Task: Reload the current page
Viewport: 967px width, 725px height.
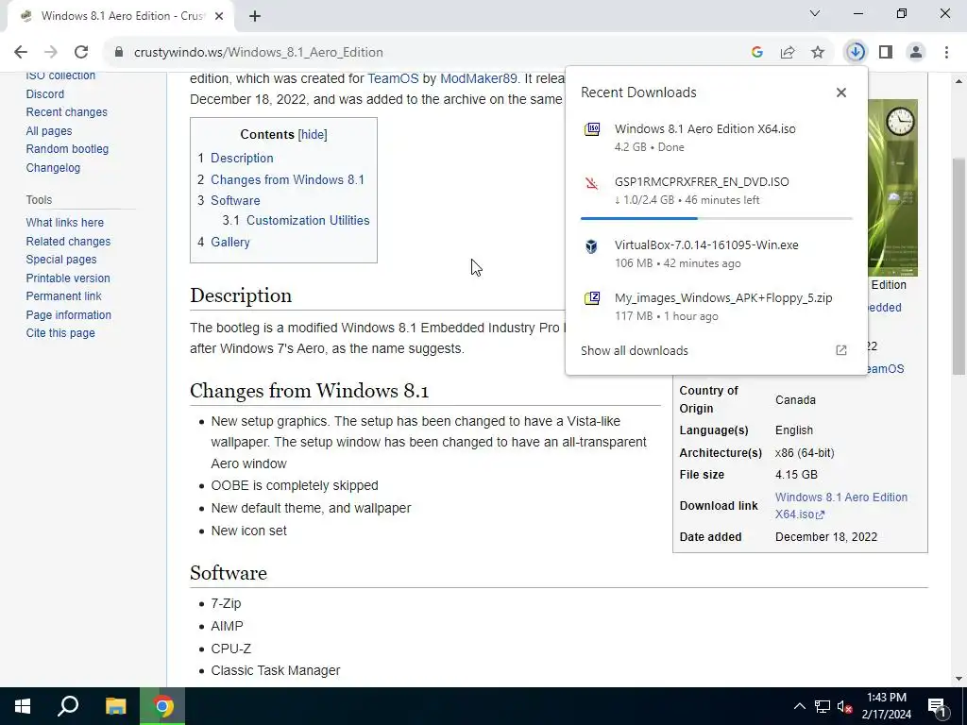Action: tap(81, 53)
